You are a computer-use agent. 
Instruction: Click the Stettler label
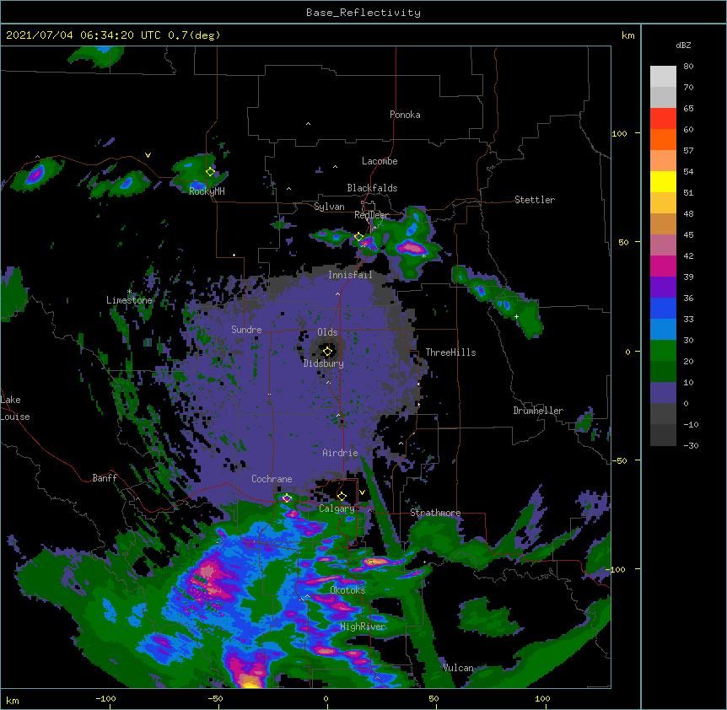tap(534, 200)
